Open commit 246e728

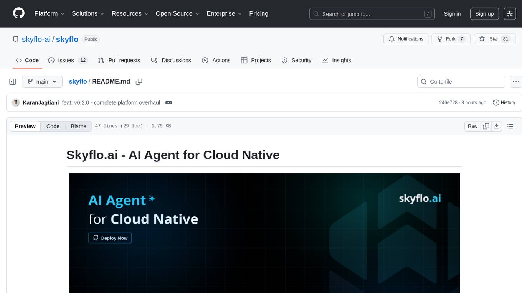point(448,102)
